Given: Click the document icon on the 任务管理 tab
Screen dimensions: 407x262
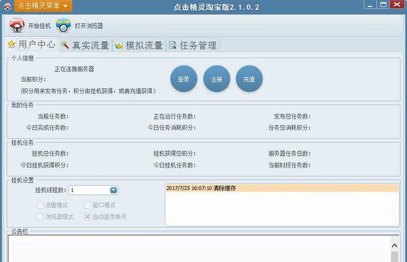Looking at the screenshot, I should pos(173,46).
